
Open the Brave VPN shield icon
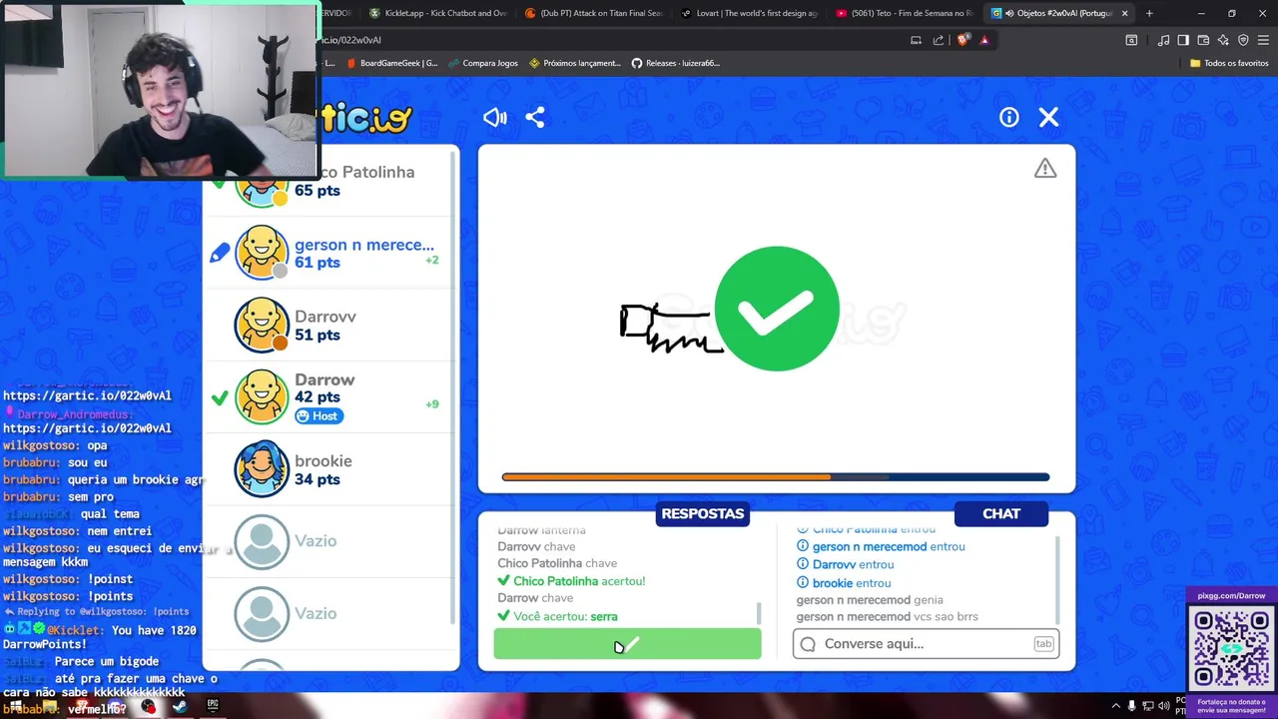1243,40
